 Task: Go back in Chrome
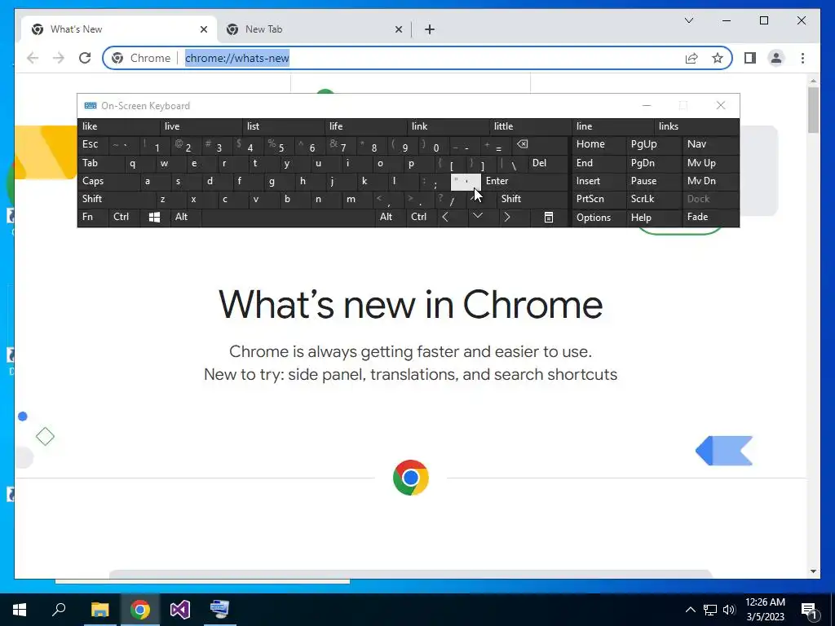tap(33, 58)
